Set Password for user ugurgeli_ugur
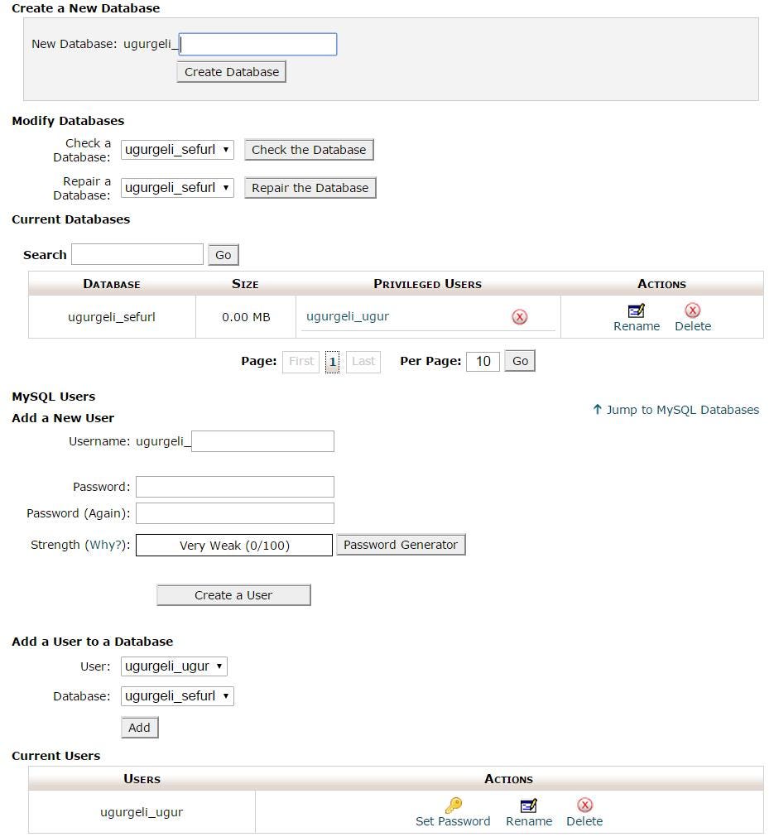This screenshot has width=774, height=837. click(453, 812)
